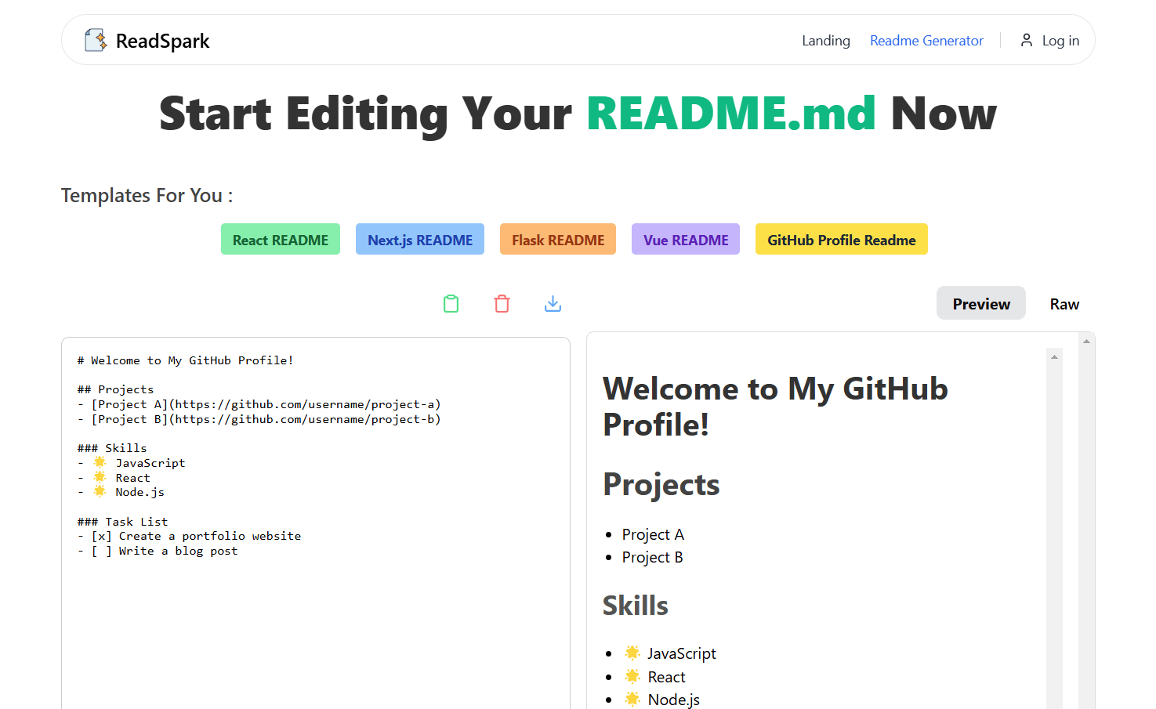This screenshot has height=709, width=1156.
Task: Open the Readme Generator nav link
Action: pyautogui.click(x=926, y=41)
